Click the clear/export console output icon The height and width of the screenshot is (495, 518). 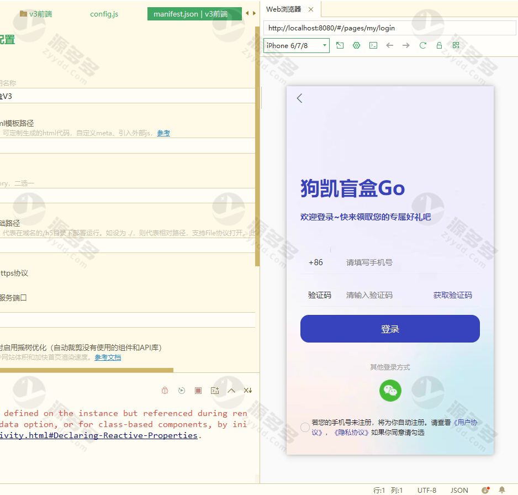pyautogui.click(x=215, y=391)
